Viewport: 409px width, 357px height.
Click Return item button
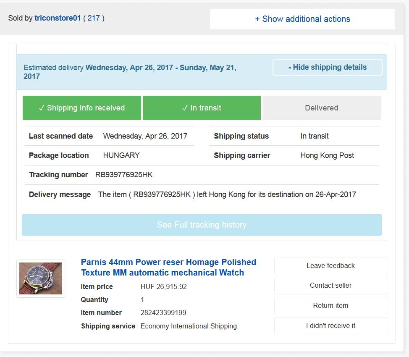(x=330, y=305)
